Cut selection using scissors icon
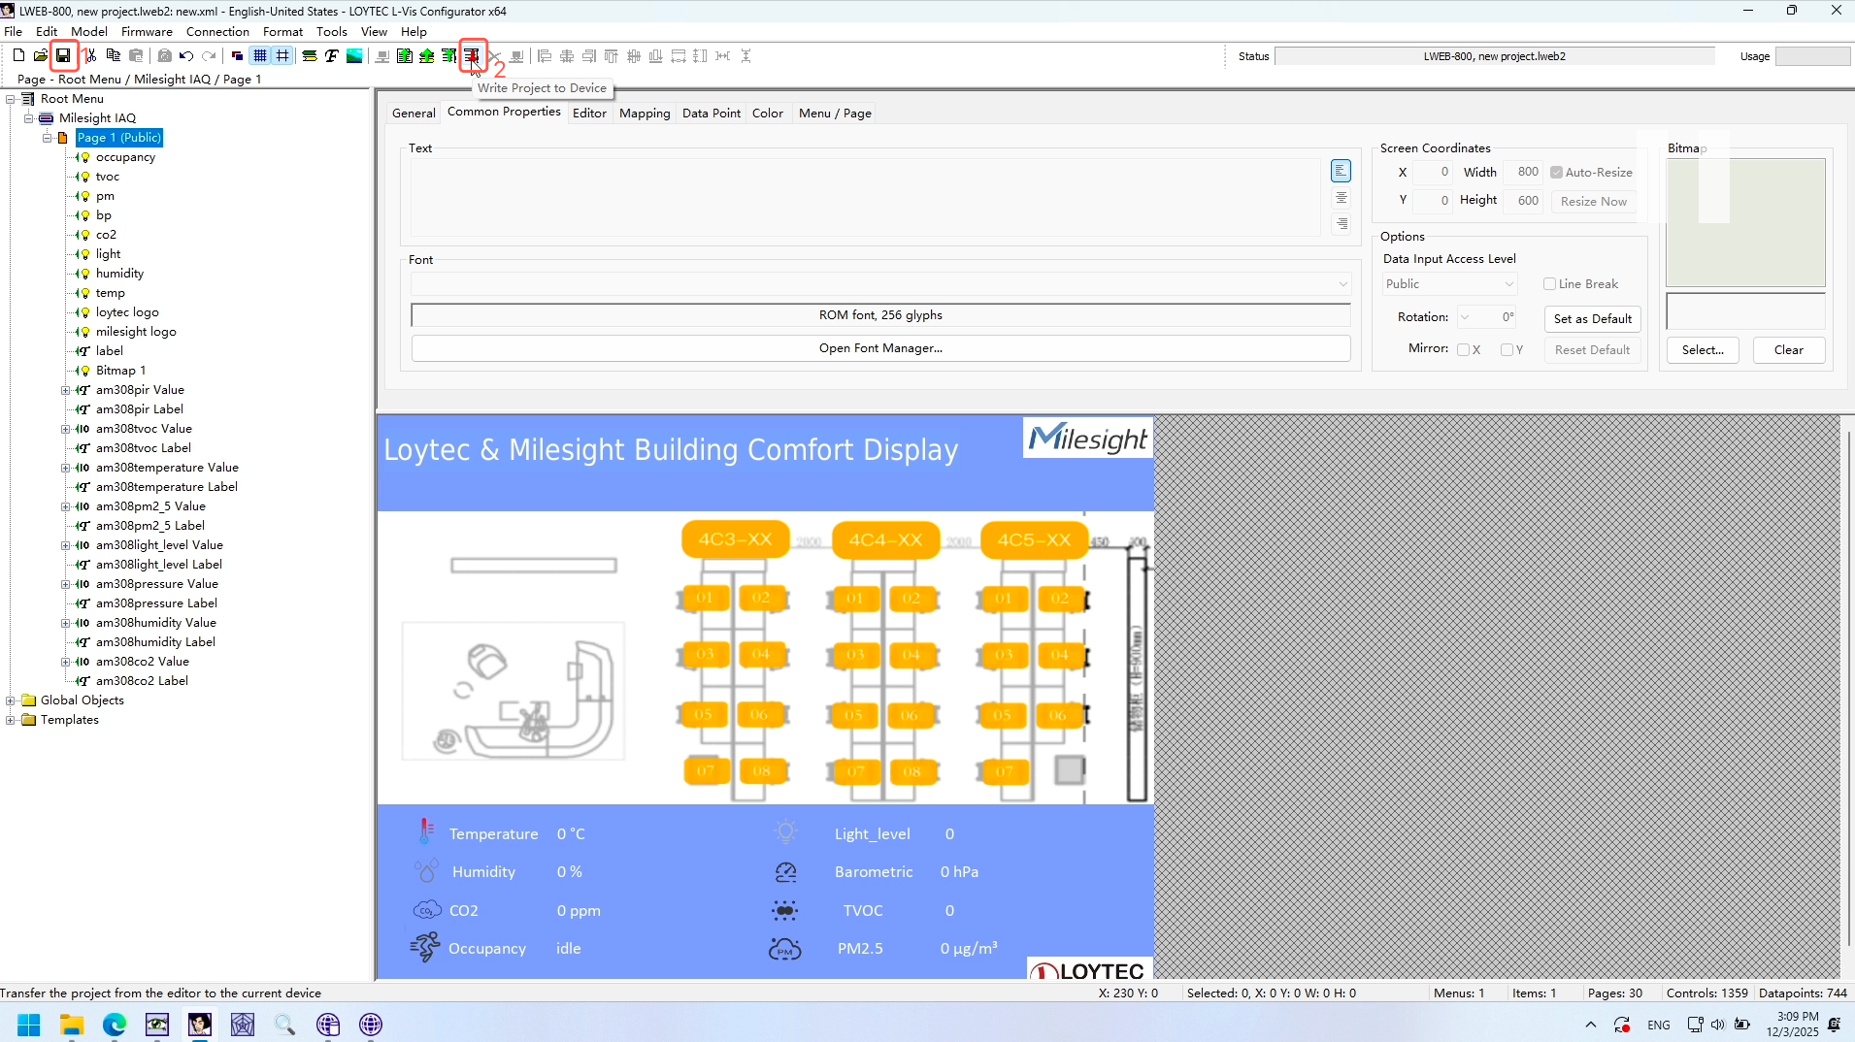 tap(91, 56)
